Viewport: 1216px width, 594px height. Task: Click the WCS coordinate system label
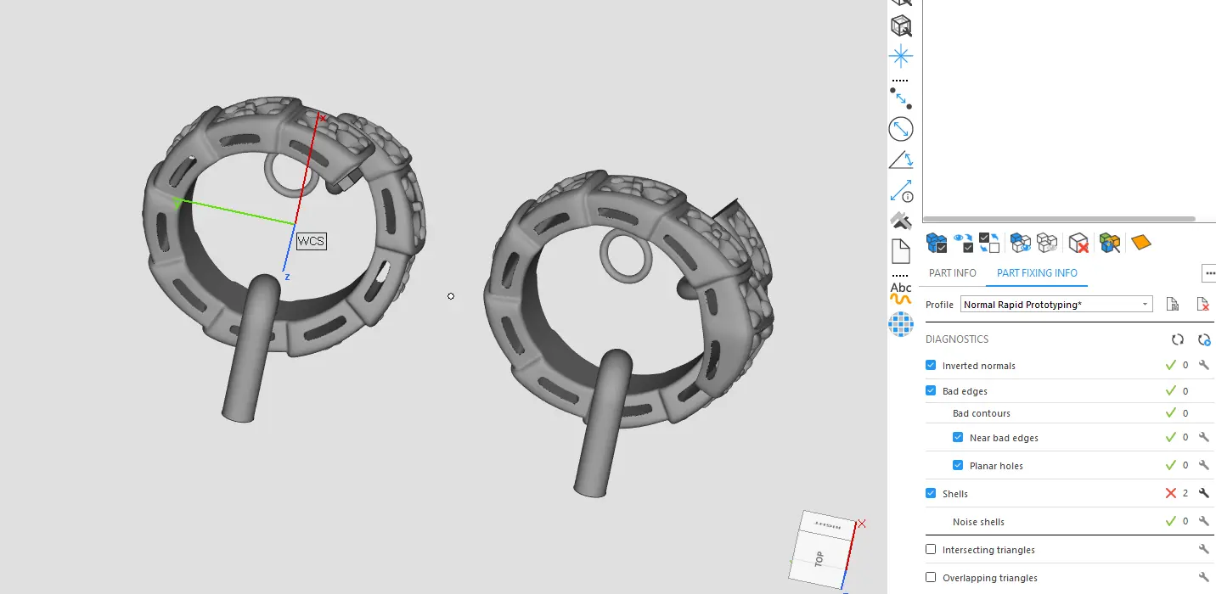tap(311, 241)
